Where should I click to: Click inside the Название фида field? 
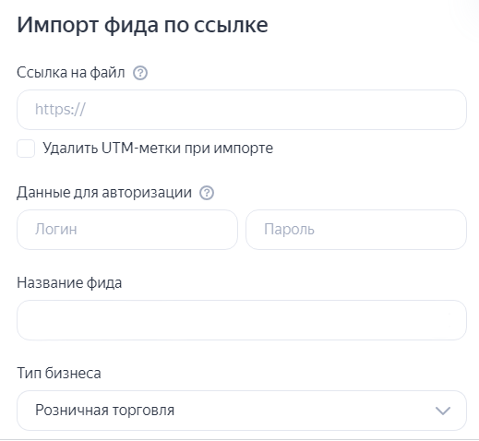242,320
